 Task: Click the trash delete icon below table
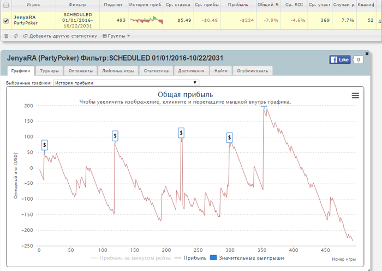pos(7,36)
